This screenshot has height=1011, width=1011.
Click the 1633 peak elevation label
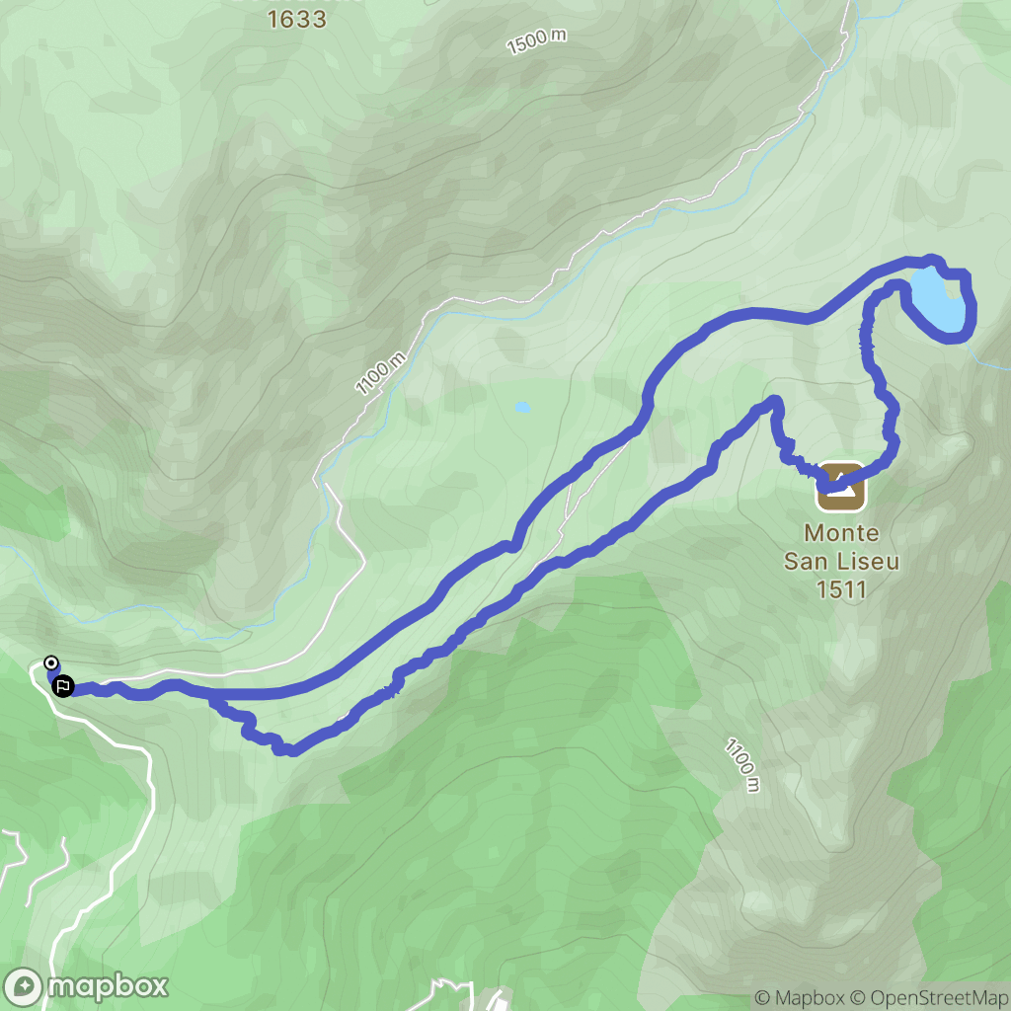297,20
